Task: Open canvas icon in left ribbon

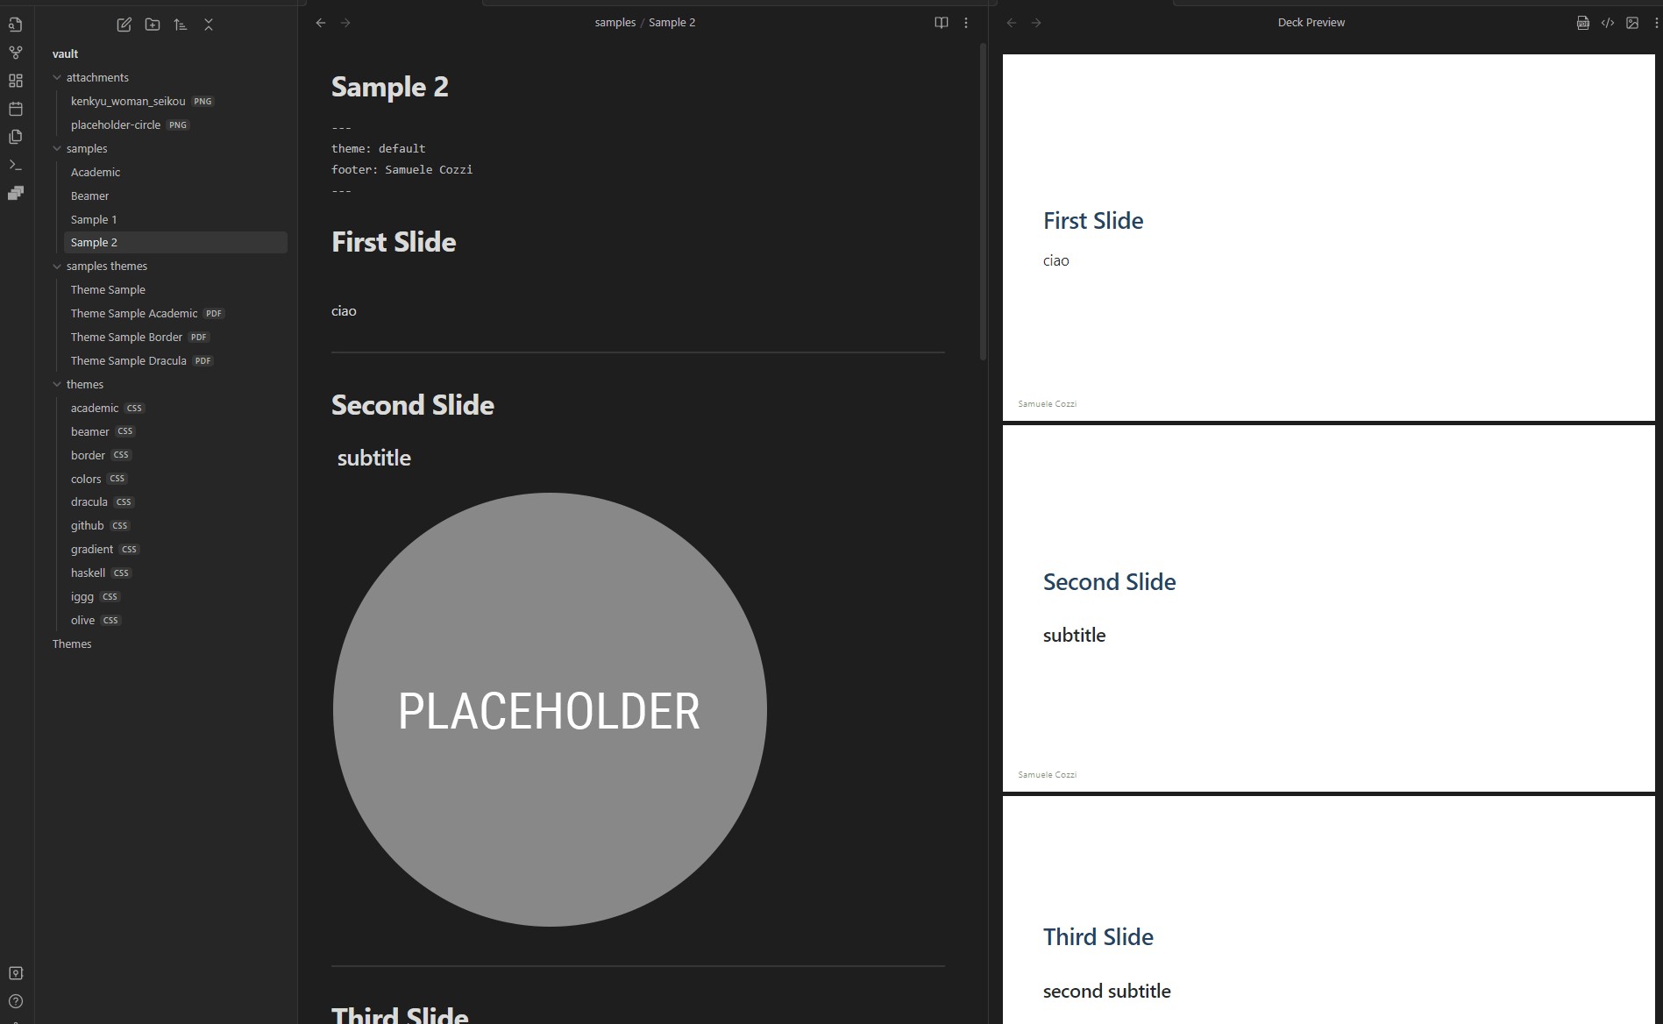Action: (16, 81)
